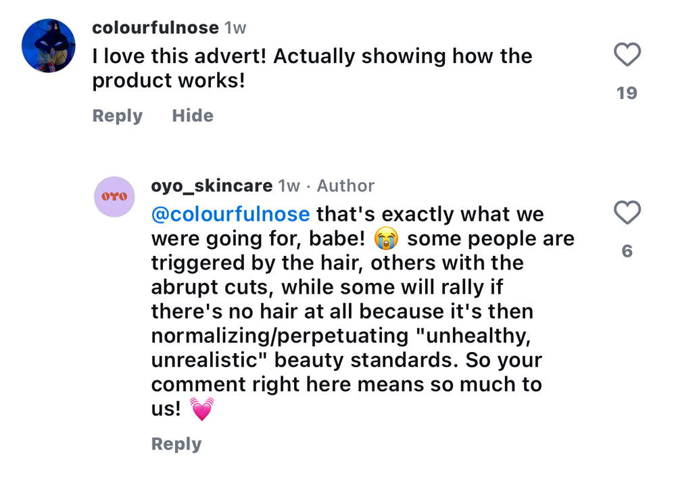Open the @colourfulnose mention in the reply
The width and height of the screenshot is (676, 488).
(231, 215)
